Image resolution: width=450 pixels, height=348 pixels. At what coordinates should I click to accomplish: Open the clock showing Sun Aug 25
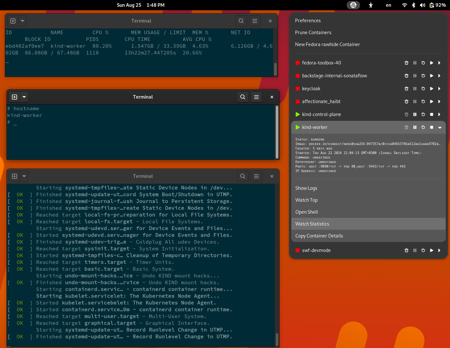pyautogui.click(x=140, y=5)
